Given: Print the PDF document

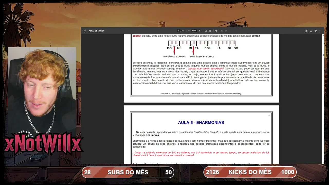Looking at the screenshot, I should coord(316,31).
